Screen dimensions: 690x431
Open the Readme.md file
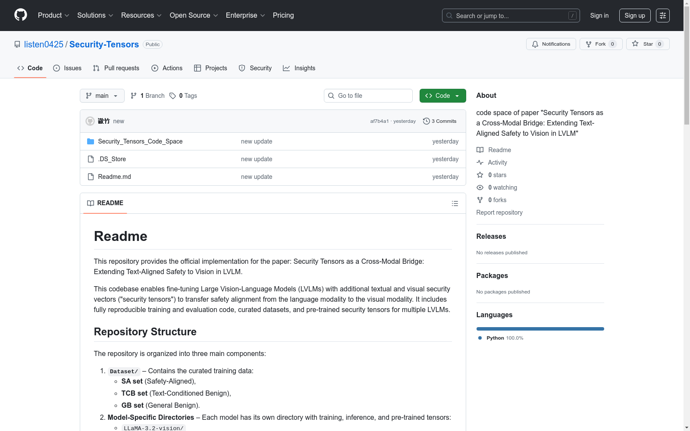click(114, 177)
